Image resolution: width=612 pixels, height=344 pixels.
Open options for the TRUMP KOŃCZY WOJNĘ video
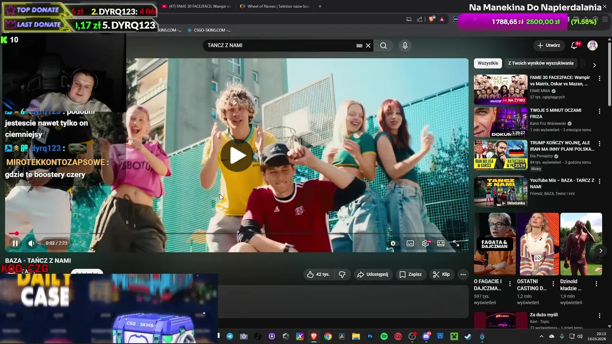click(x=599, y=144)
